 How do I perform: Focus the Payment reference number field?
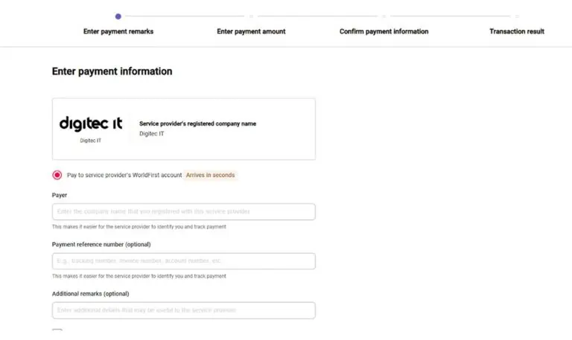(183, 261)
